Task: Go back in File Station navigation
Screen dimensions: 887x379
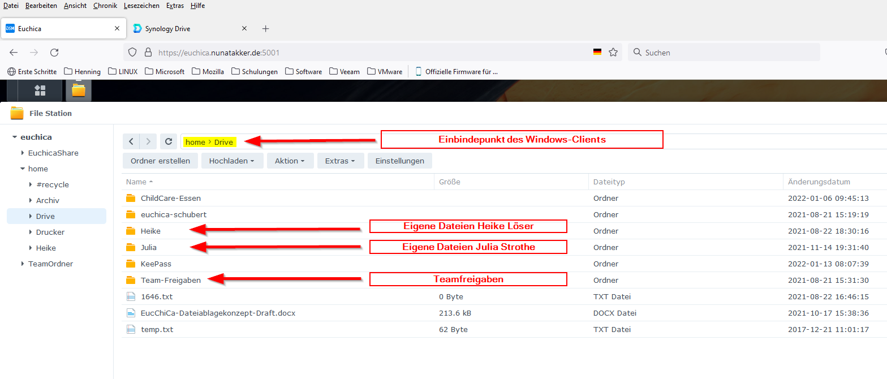Action: coord(131,141)
